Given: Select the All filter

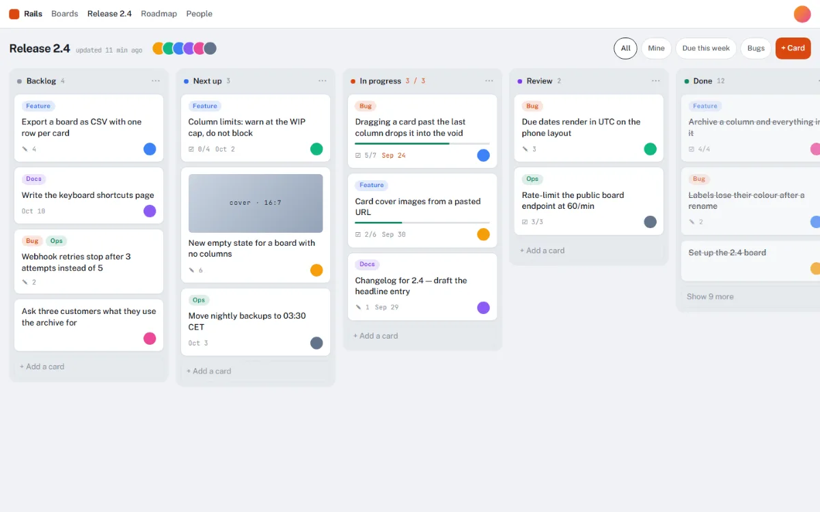Looking at the screenshot, I should click(625, 48).
